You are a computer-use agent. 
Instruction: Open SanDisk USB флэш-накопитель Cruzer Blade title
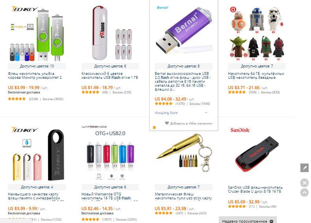(x=255, y=190)
